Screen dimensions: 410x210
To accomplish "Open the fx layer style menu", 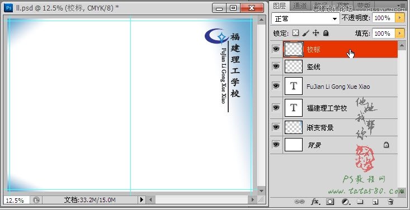I will click(315, 202).
